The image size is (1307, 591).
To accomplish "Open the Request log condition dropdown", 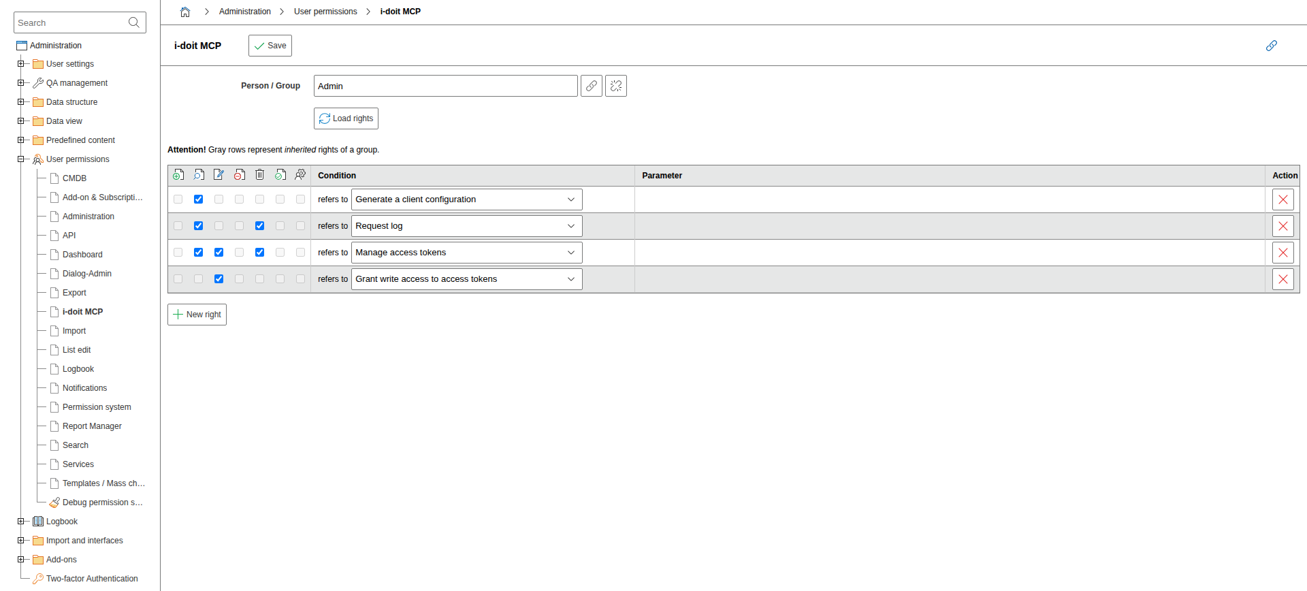I will click(467, 226).
